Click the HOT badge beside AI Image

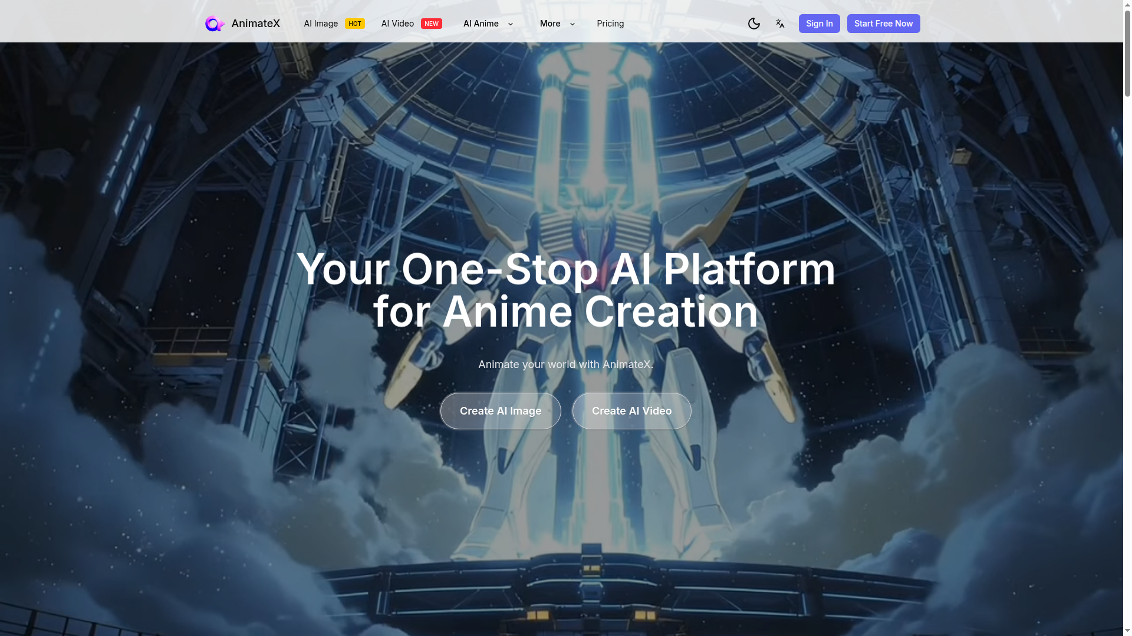pos(355,24)
